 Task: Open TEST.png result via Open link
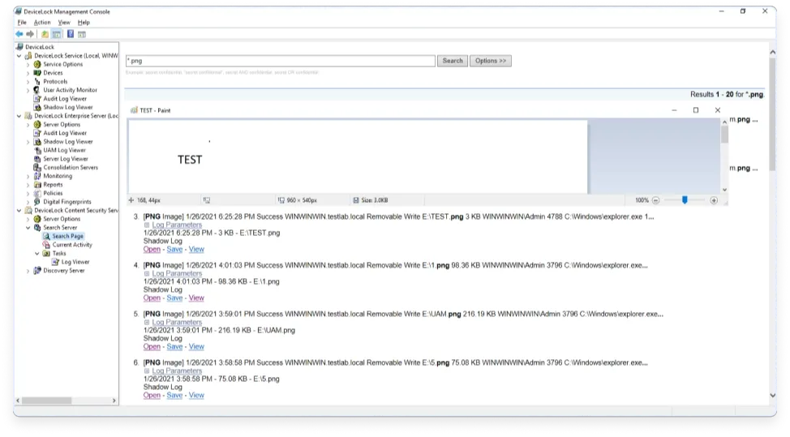152,249
